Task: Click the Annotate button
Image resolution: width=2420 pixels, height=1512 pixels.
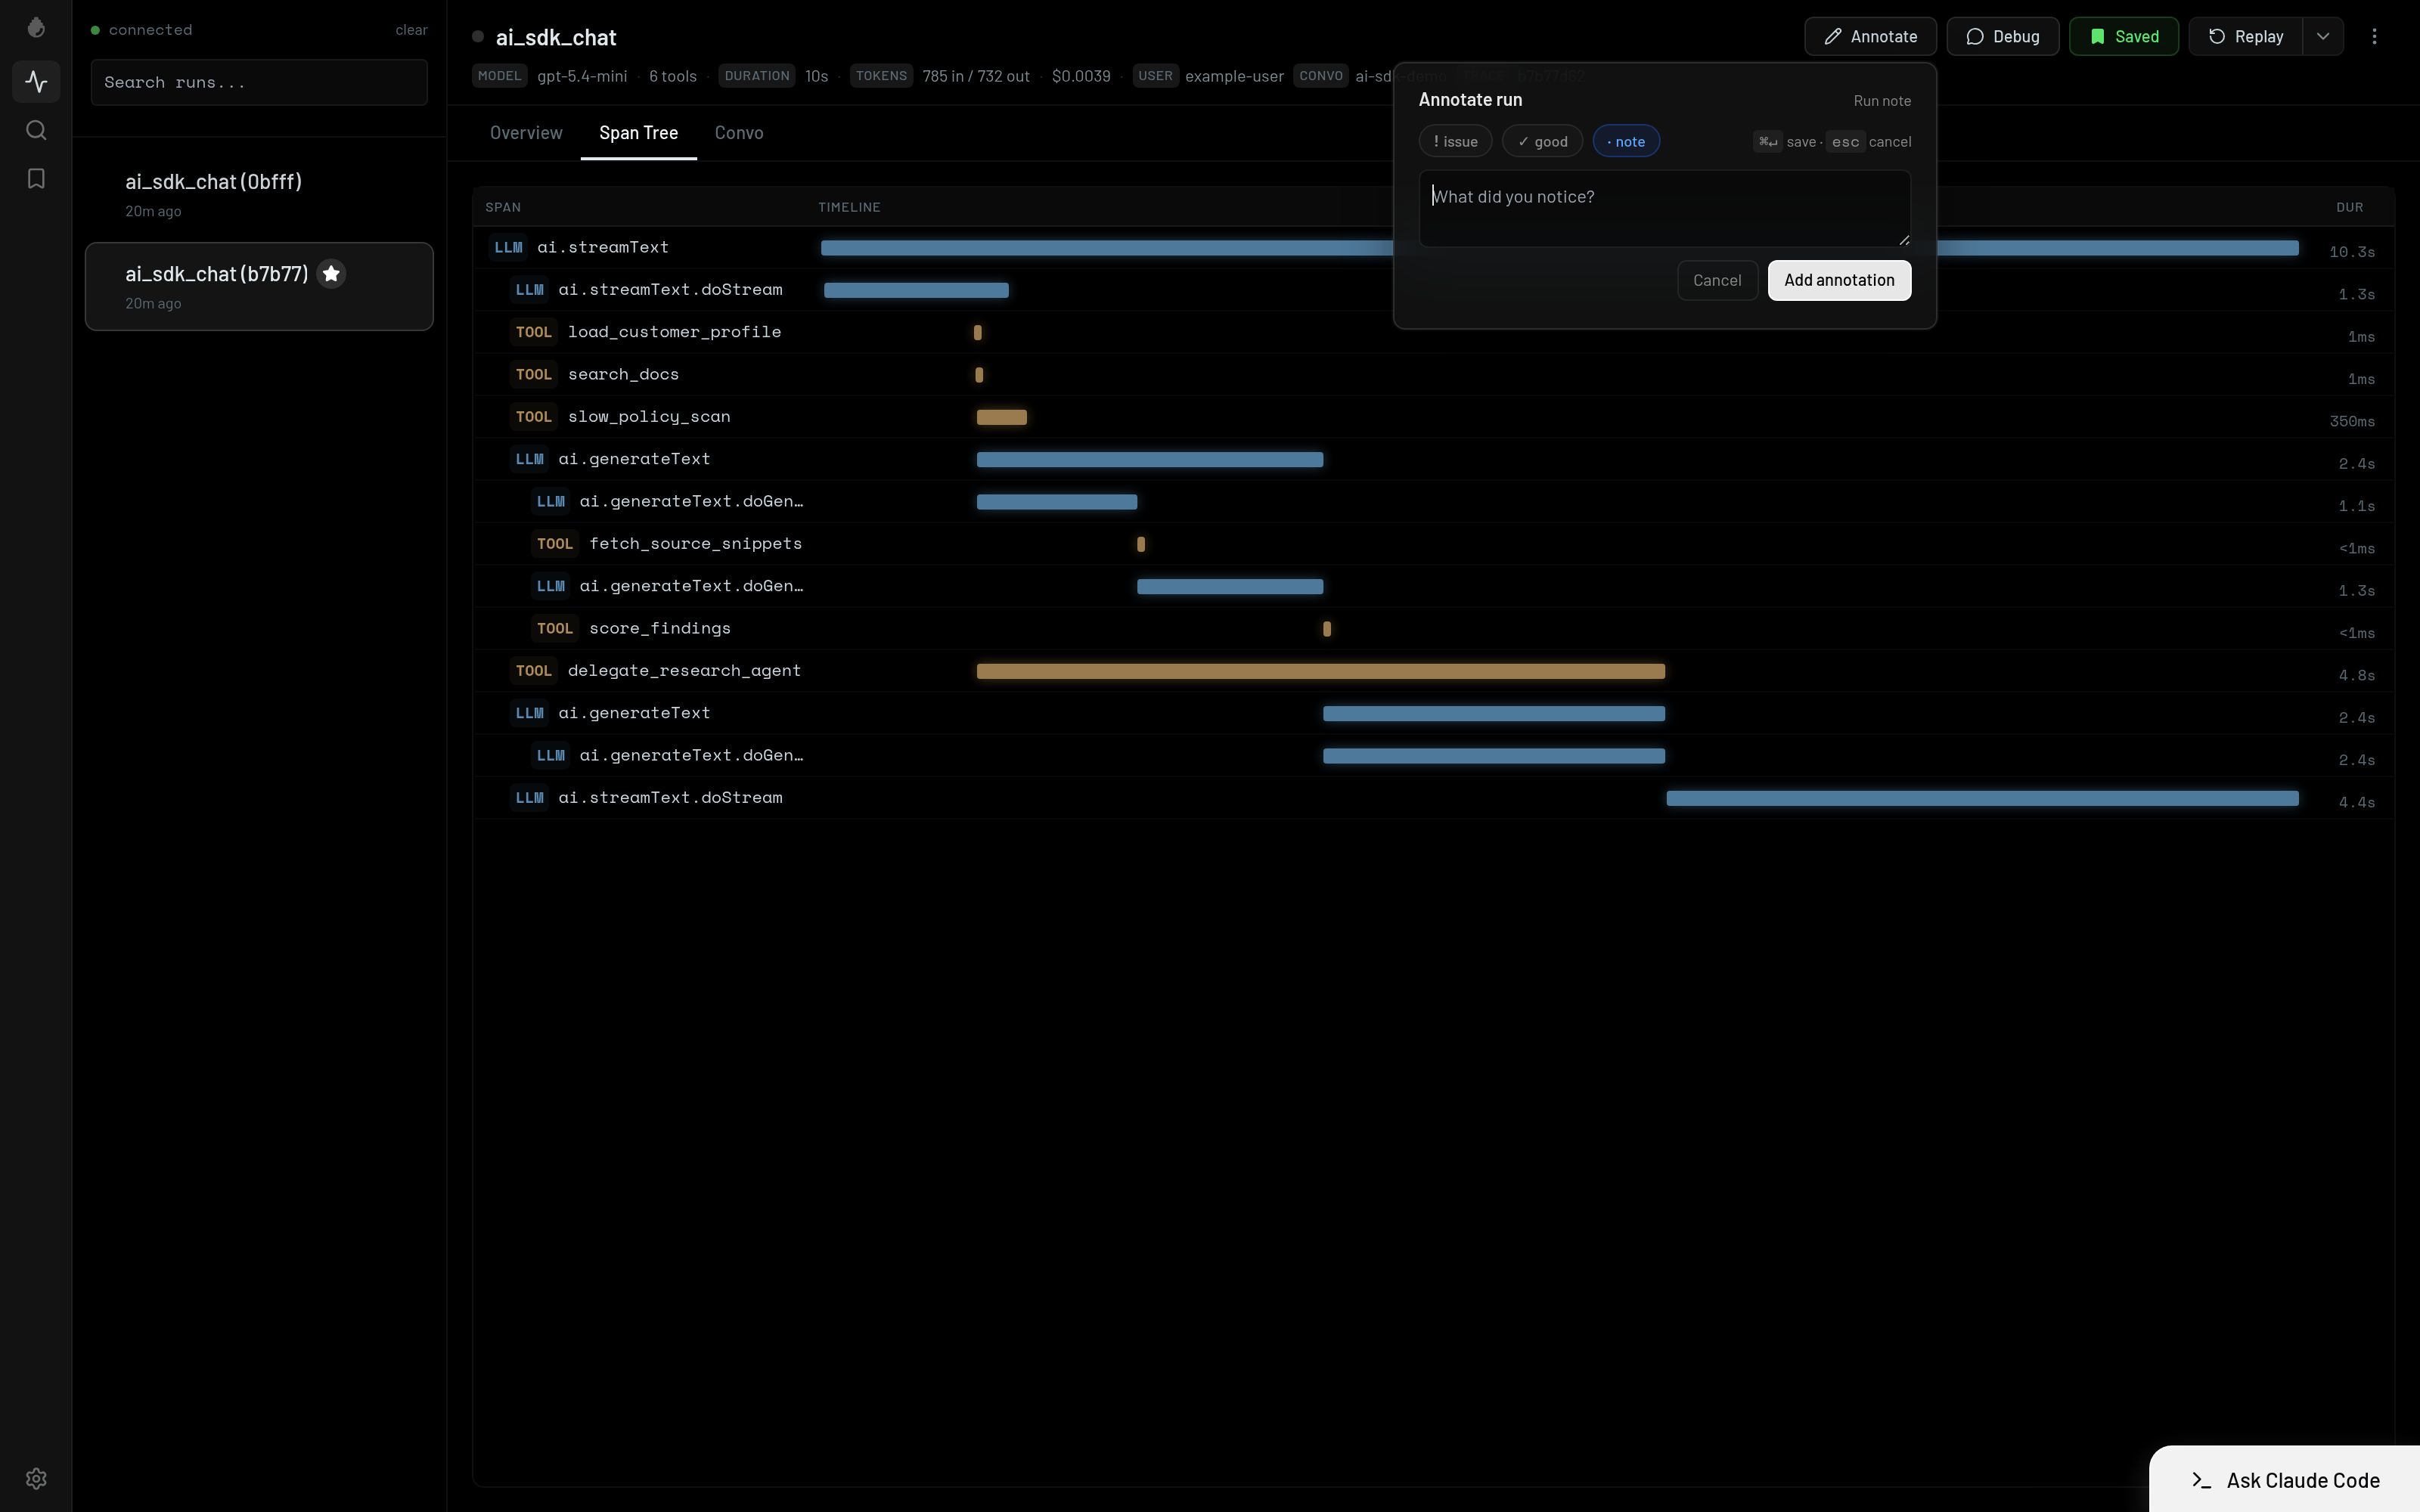Action: (x=1870, y=36)
